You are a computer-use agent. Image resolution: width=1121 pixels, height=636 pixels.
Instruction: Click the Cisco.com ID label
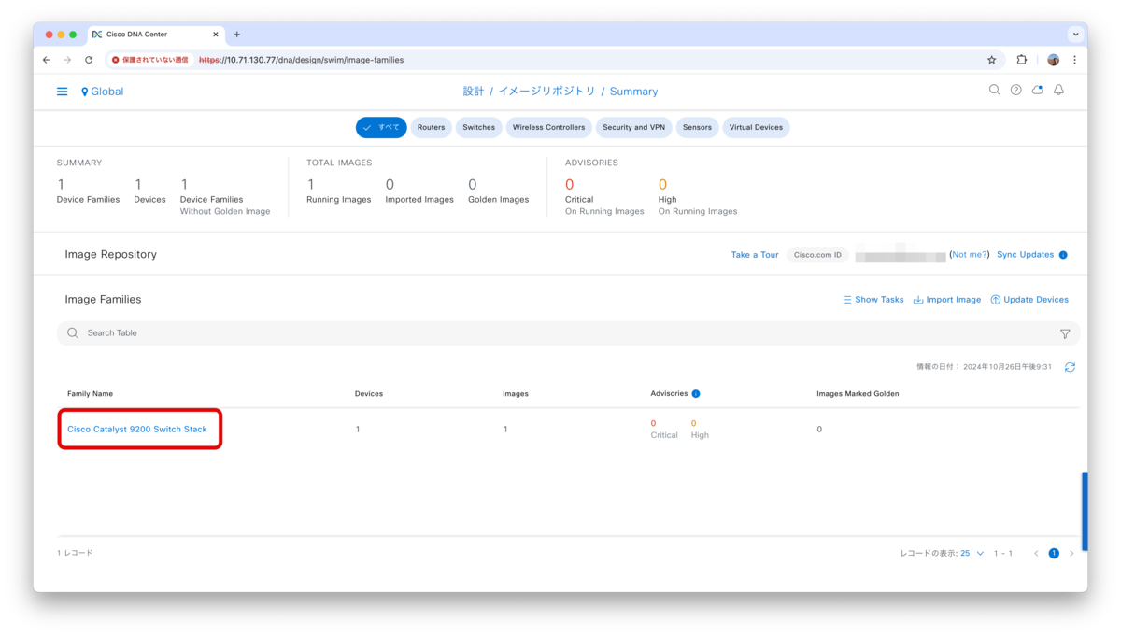[817, 255]
